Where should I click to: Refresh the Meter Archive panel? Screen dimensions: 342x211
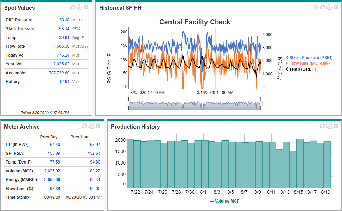pyautogui.click(x=85, y=126)
